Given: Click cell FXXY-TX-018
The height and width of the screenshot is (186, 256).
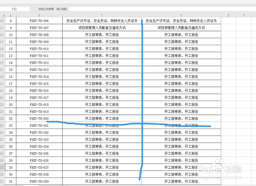Looking at the screenshot, I should [x=39, y=105].
